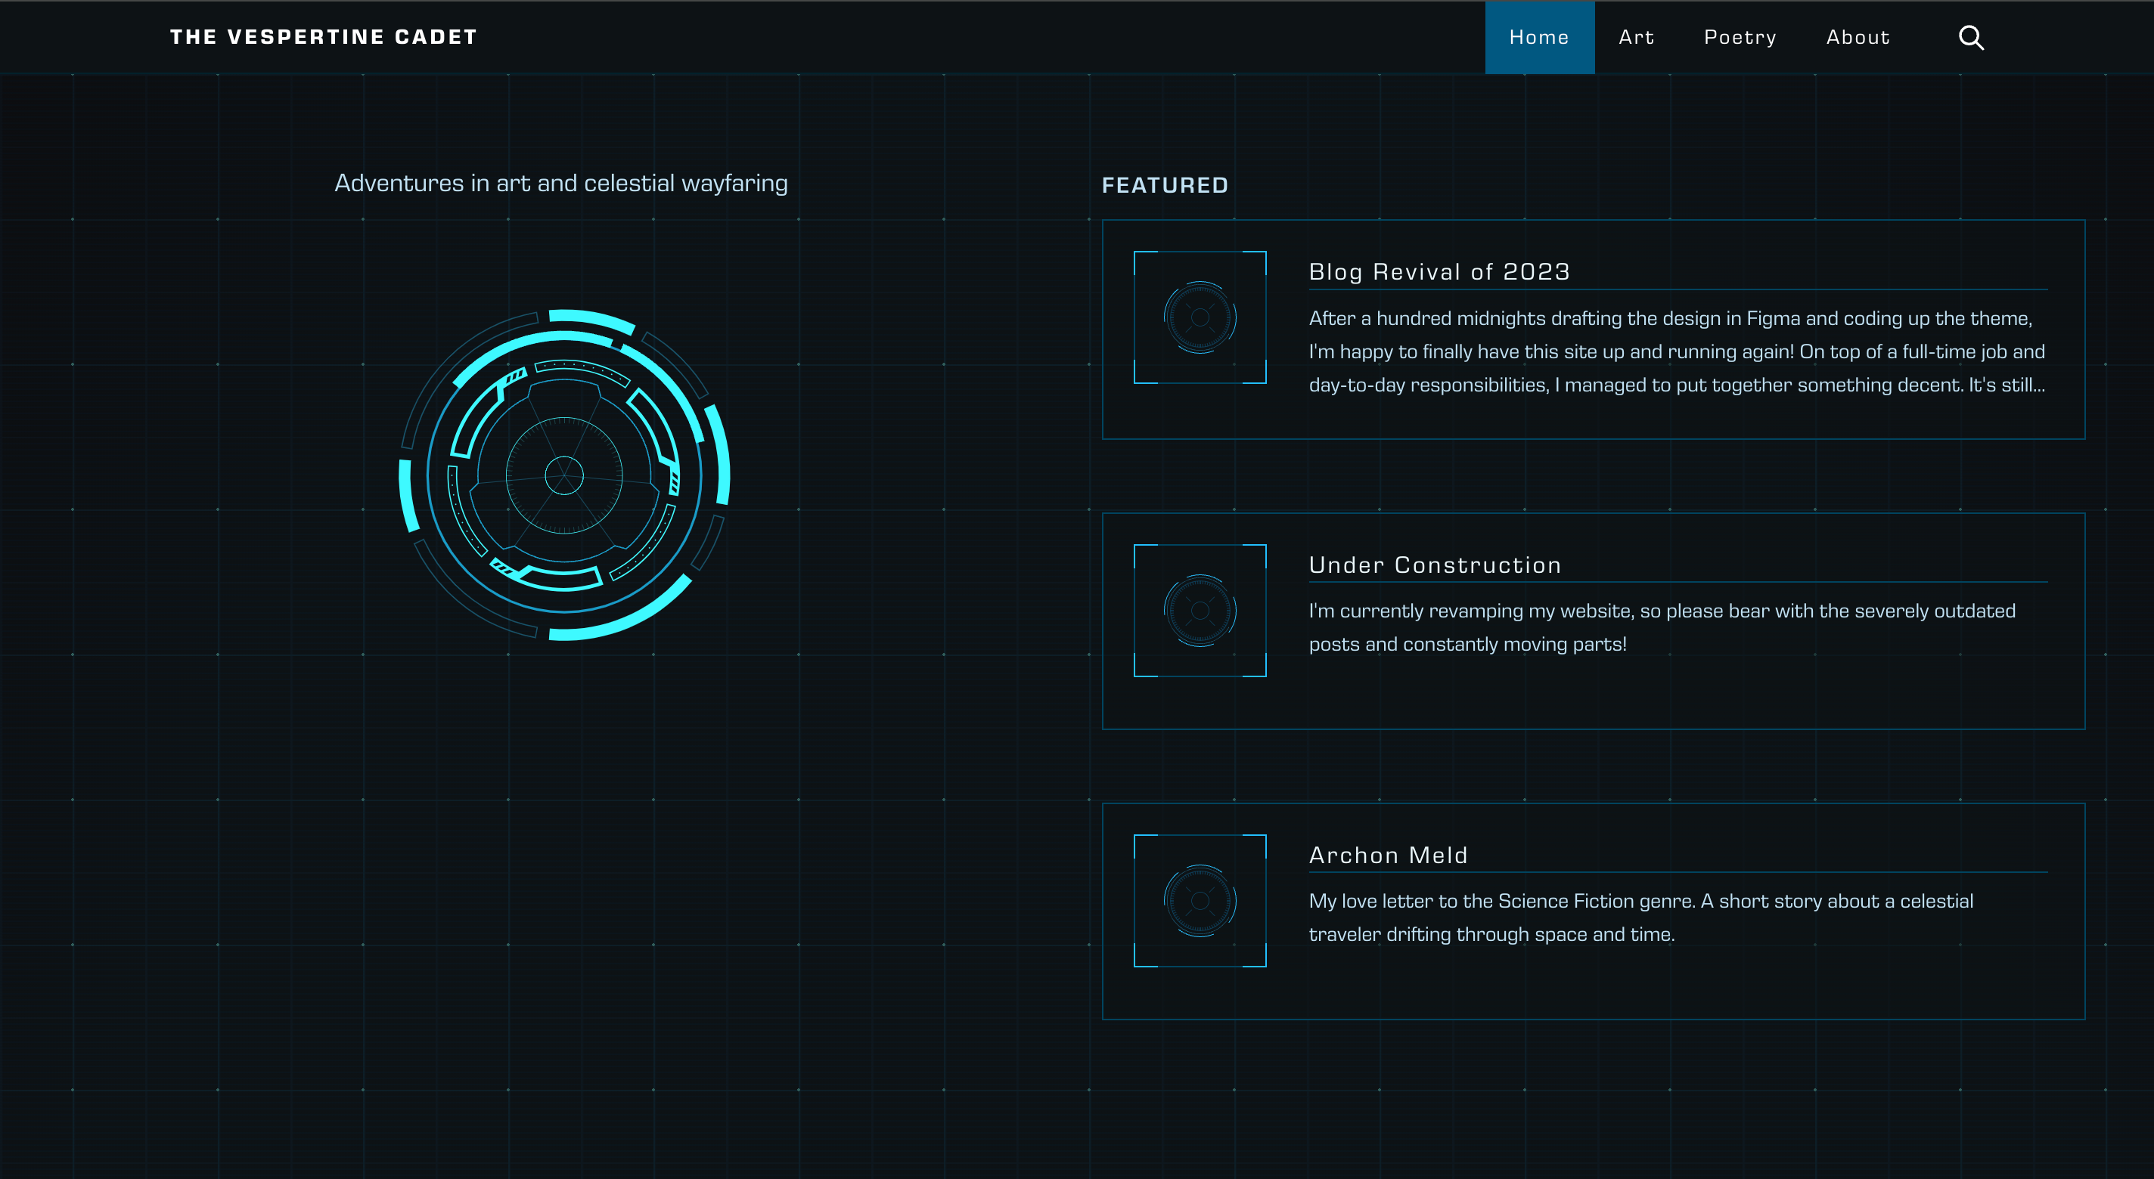Screen dimensions: 2154x1179
Task: Go to the Home menu item
Action: click(x=1538, y=38)
